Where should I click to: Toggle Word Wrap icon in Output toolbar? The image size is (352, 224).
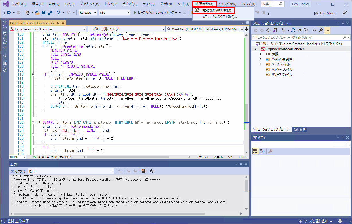click(152, 171)
